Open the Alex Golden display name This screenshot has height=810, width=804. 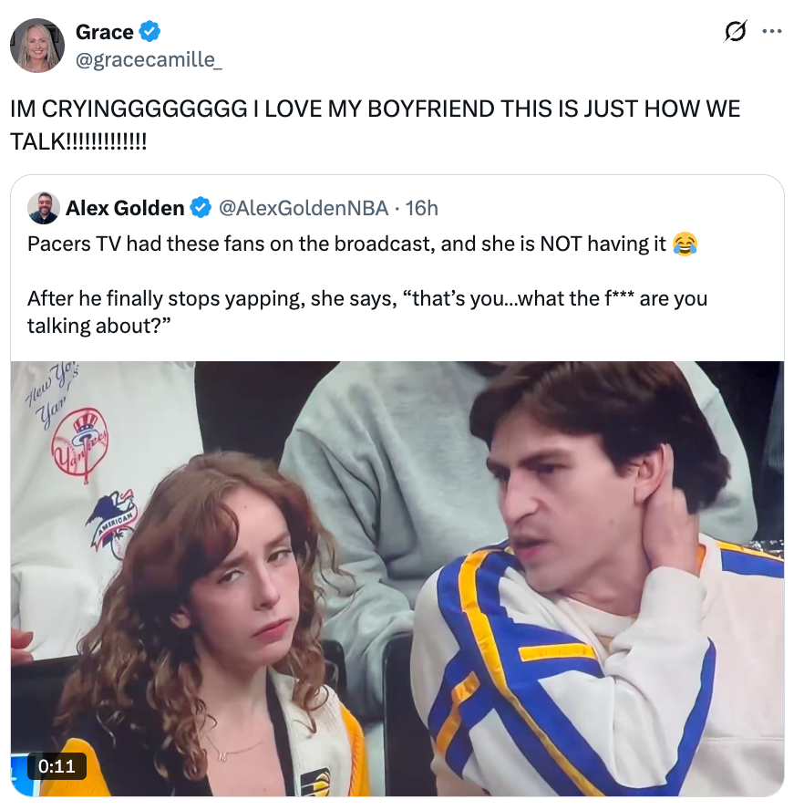(125, 208)
